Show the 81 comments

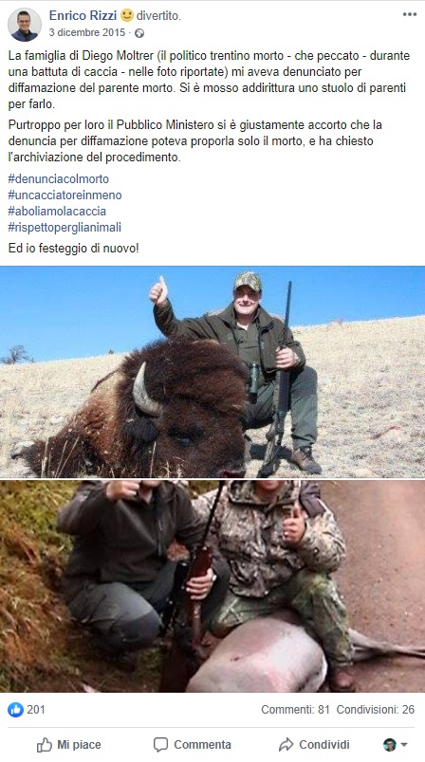tap(295, 710)
